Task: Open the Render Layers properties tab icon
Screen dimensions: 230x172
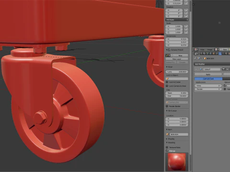Action: click(204, 54)
